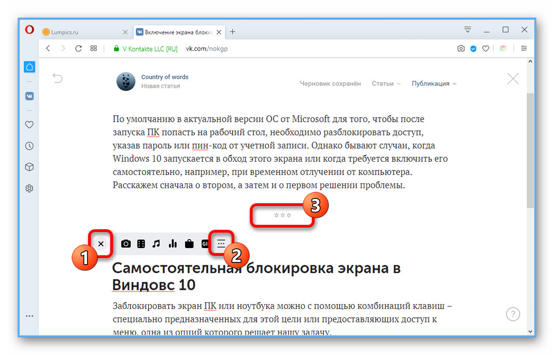Insert a product with bag icon
The width and height of the screenshot is (554, 355).
(189, 244)
